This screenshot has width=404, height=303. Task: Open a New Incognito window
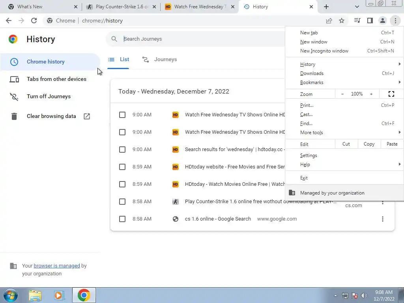pyautogui.click(x=344, y=51)
